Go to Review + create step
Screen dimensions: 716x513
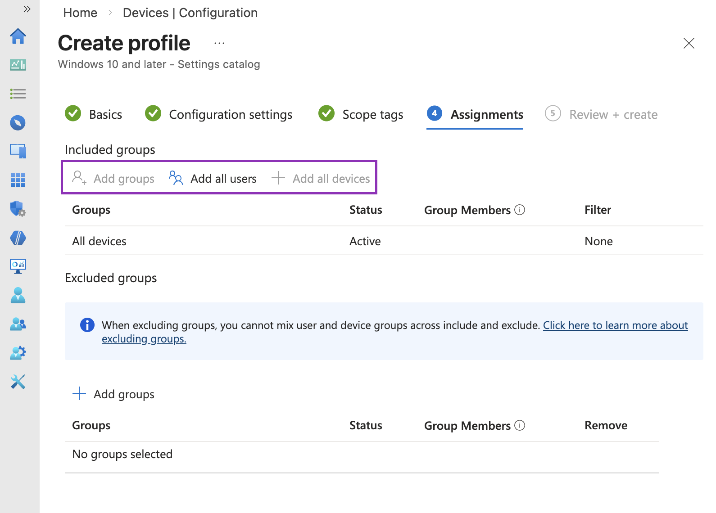(x=601, y=114)
